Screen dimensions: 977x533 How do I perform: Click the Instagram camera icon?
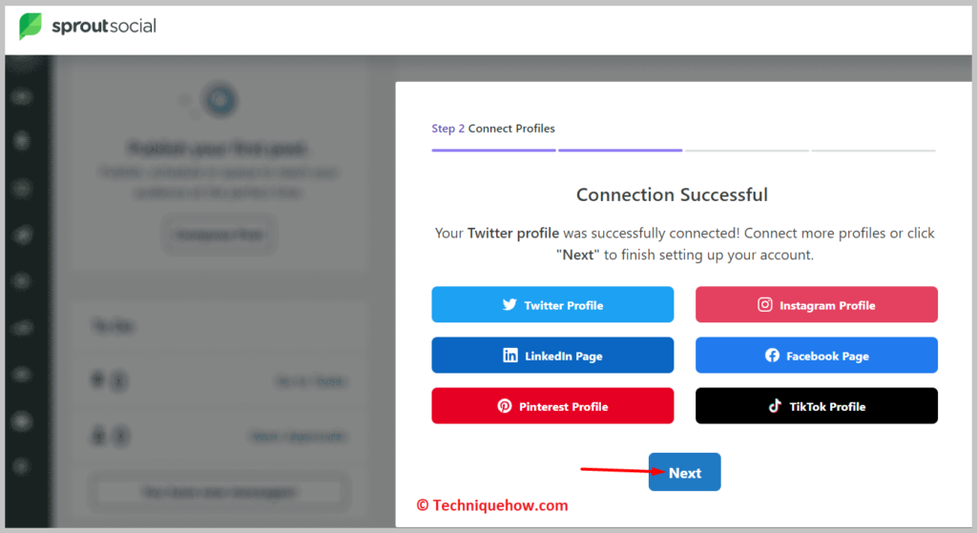tap(764, 304)
